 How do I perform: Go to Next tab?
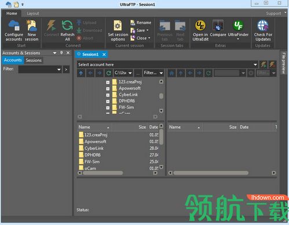[x=180, y=31]
